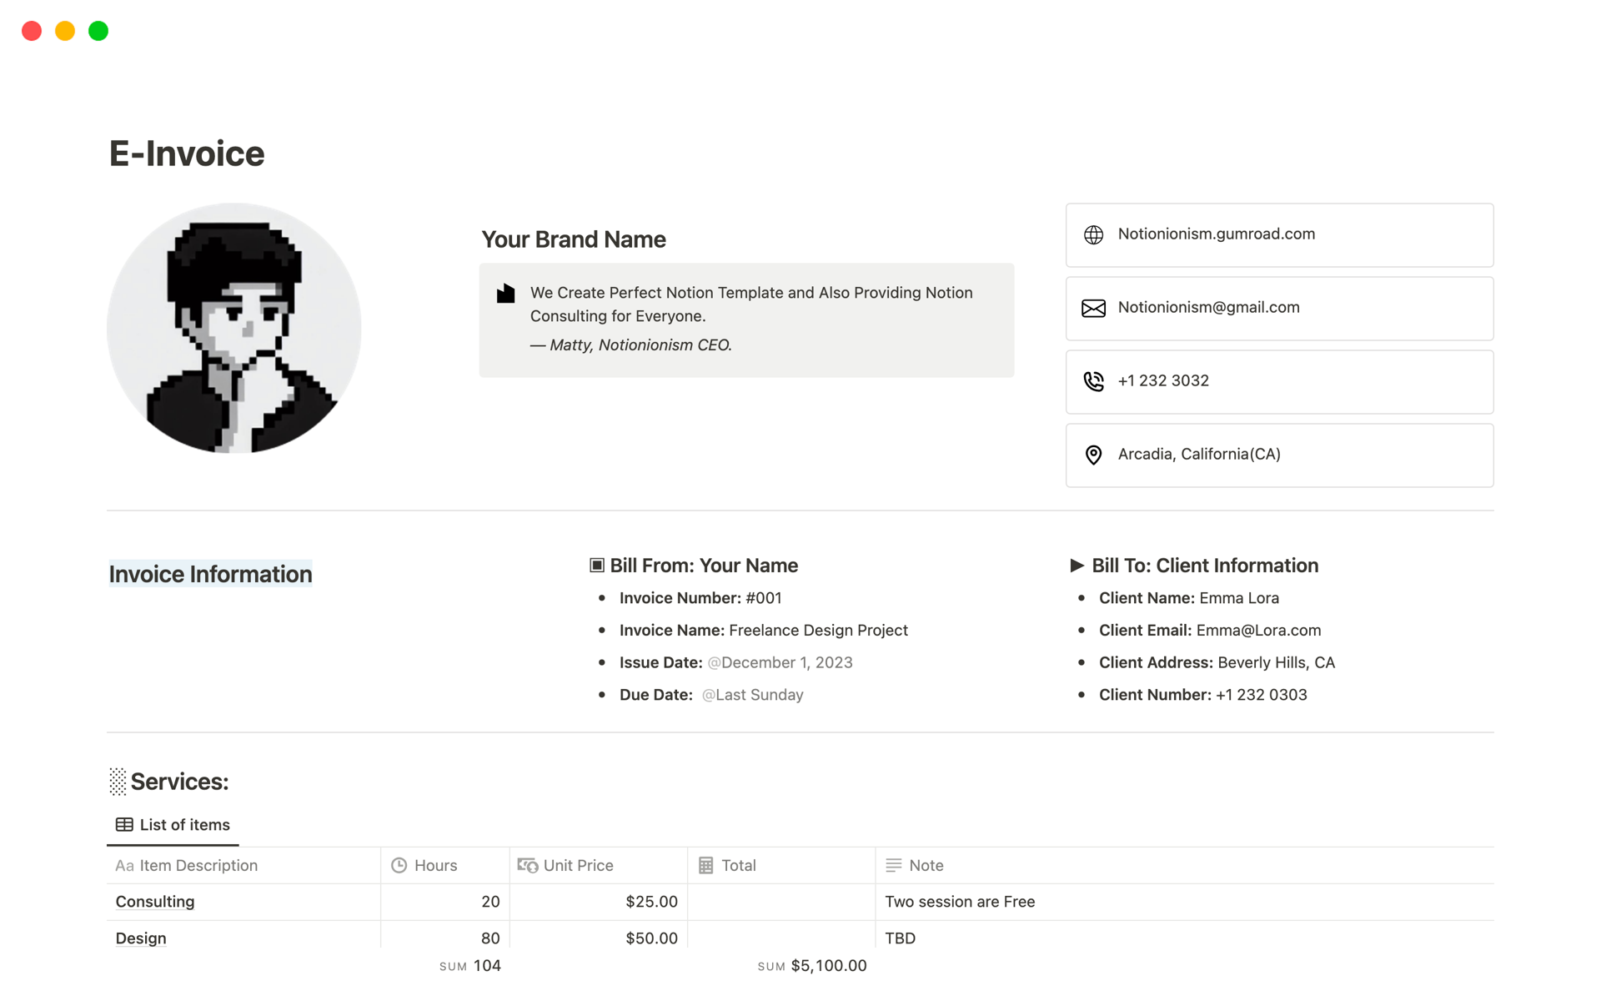The width and height of the screenshot is (1601, 1001).
Task: Open the Item Description column header menu
Action: [x=198, y=866]
